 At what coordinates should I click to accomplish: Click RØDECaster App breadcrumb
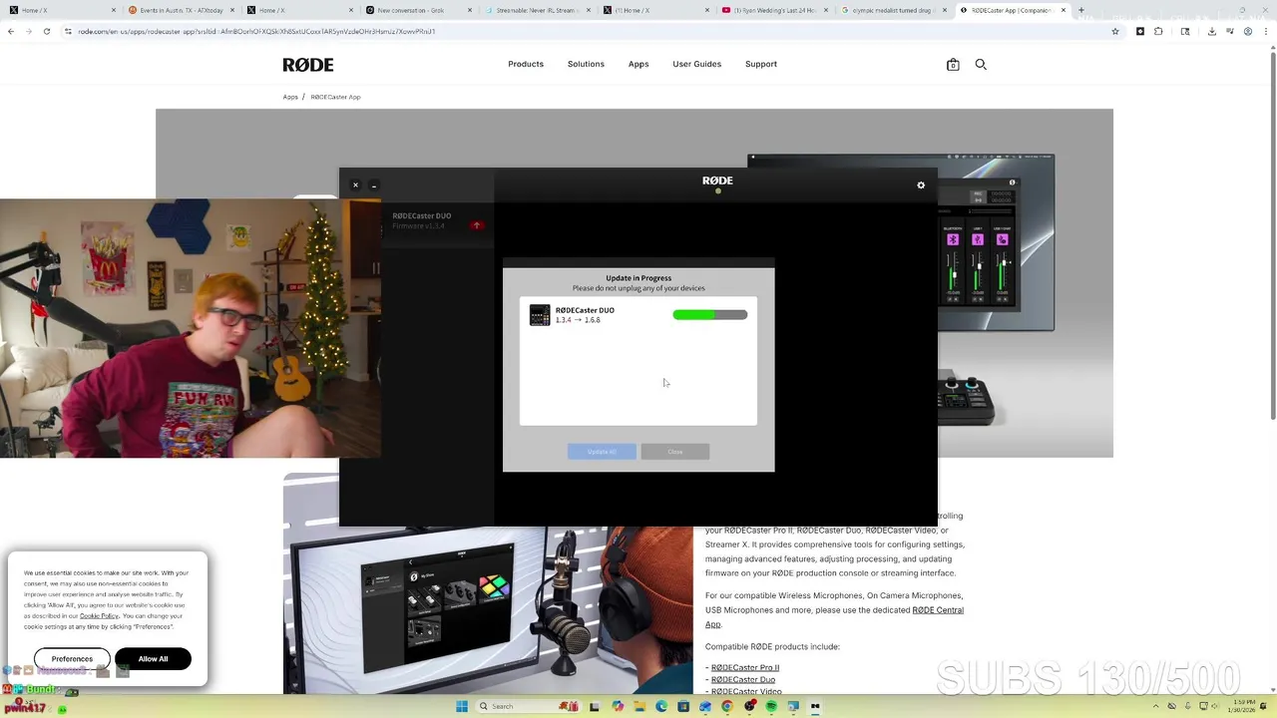point(335,97)
